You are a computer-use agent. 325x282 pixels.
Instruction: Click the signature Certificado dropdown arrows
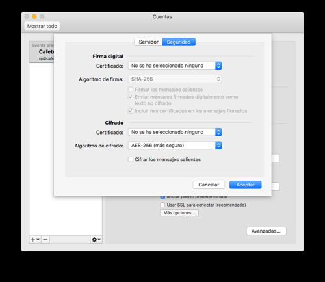[218, 66]
